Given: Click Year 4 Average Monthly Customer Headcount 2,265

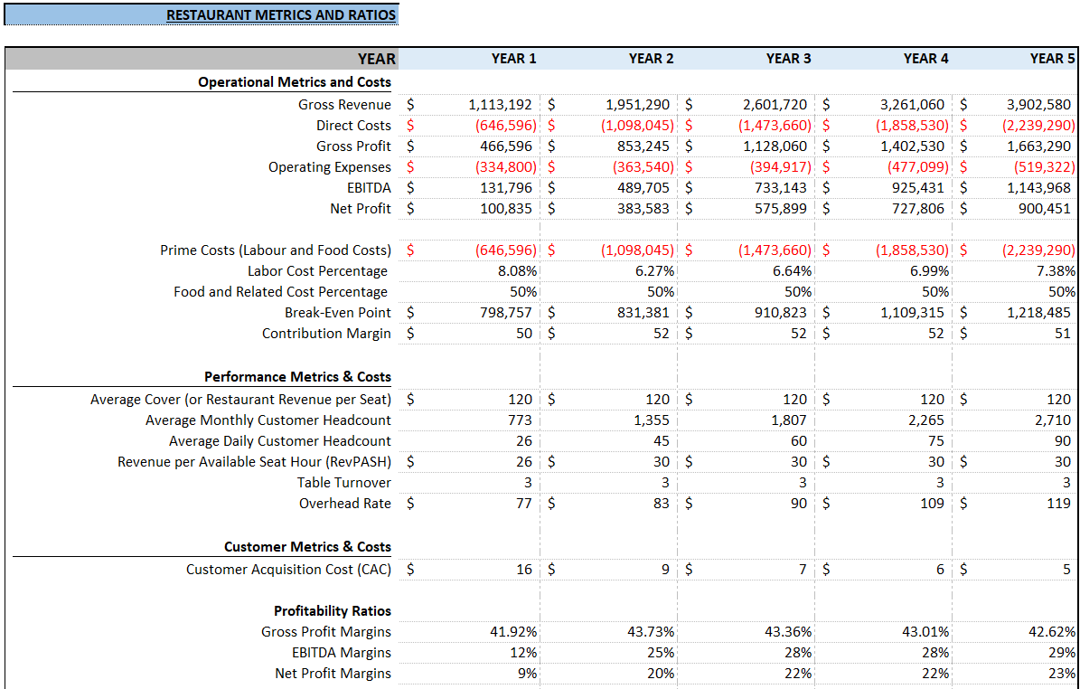Looking at the screenshot, I should point(925,420).
